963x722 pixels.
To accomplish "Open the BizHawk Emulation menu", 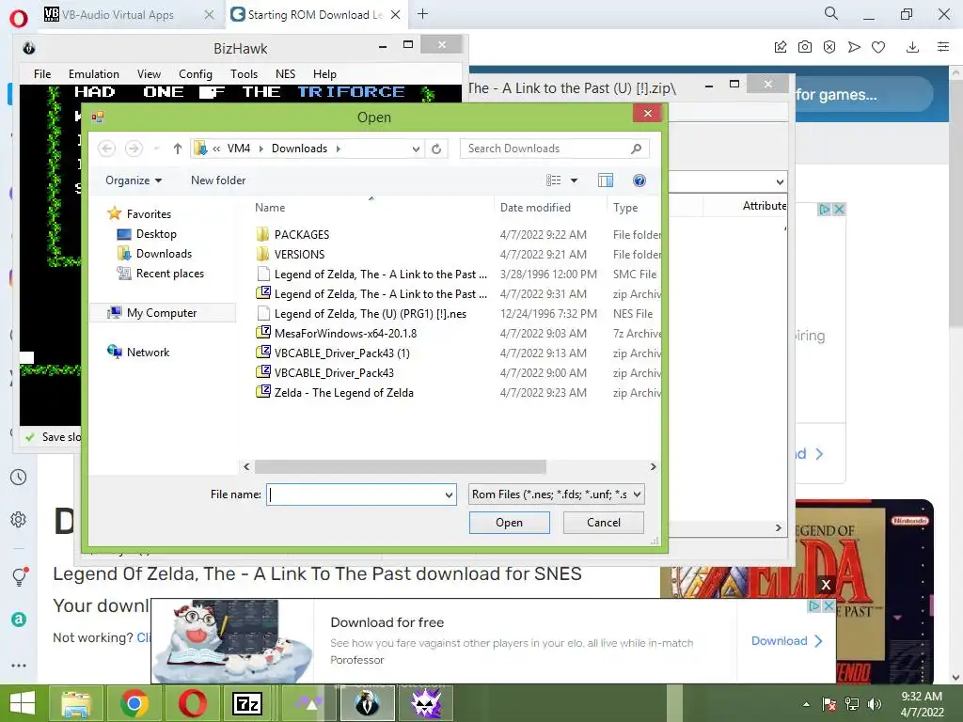I will pos(94,74).
